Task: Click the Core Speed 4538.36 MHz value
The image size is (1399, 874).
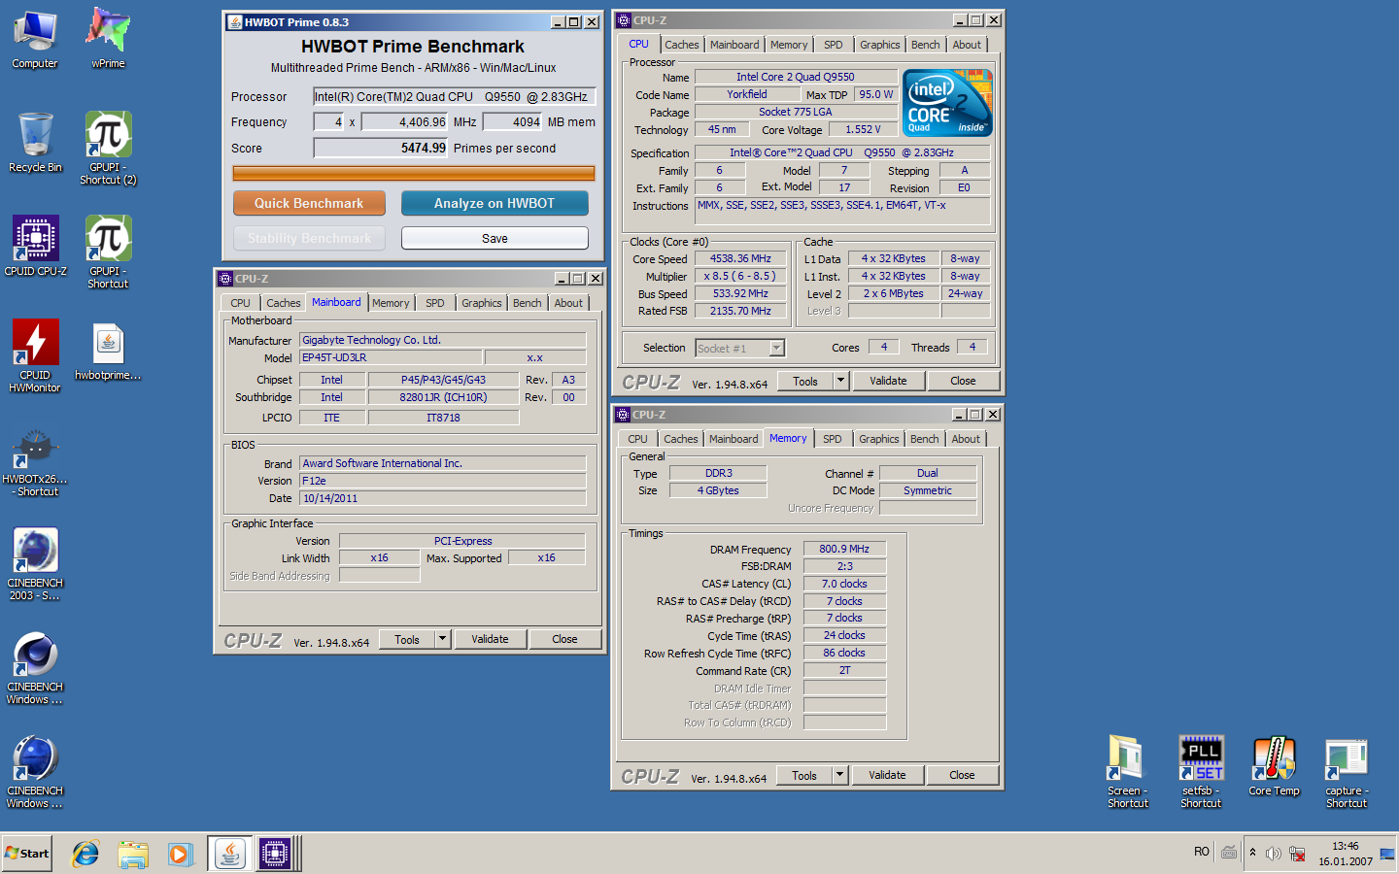Action: pyautogui.click(x=740, y=258)
